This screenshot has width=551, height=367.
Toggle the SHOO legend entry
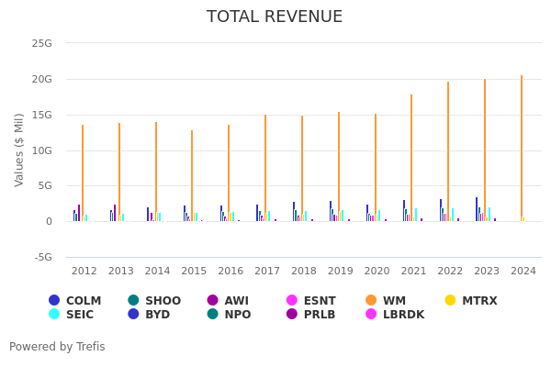pos(154,301)
